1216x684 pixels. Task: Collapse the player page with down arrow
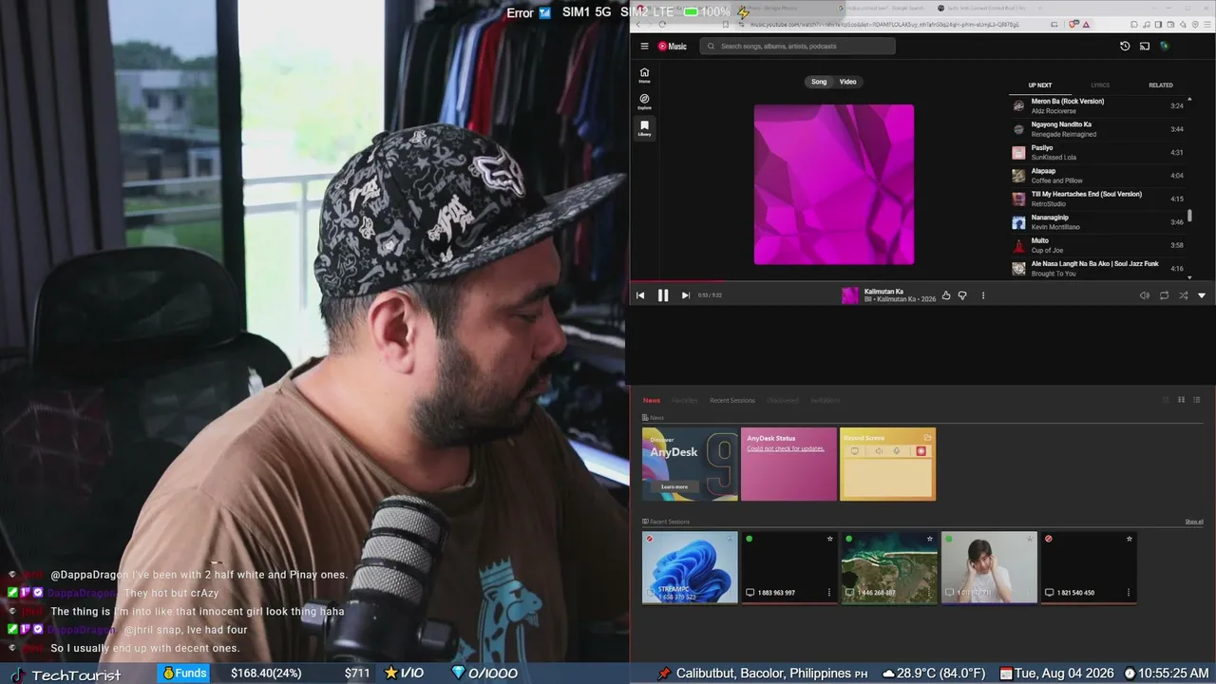pyautogui.click(x=1202, y=295)
